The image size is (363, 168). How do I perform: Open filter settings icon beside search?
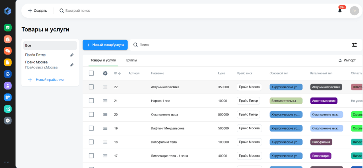point(354,45)
